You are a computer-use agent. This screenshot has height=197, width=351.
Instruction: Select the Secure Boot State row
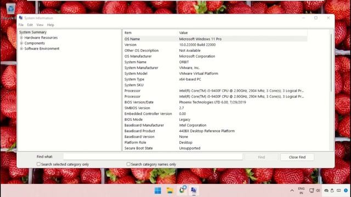pyautogui.click(x=215, y=148)
